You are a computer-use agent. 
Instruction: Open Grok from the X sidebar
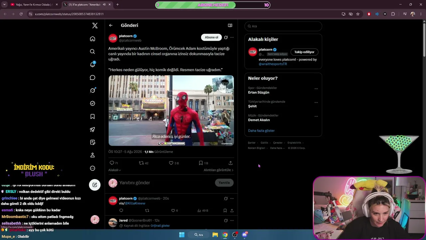point(93,90)
